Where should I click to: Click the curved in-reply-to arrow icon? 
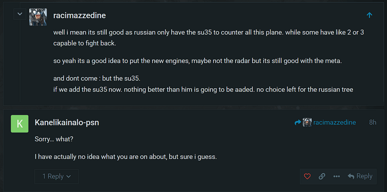298,122
